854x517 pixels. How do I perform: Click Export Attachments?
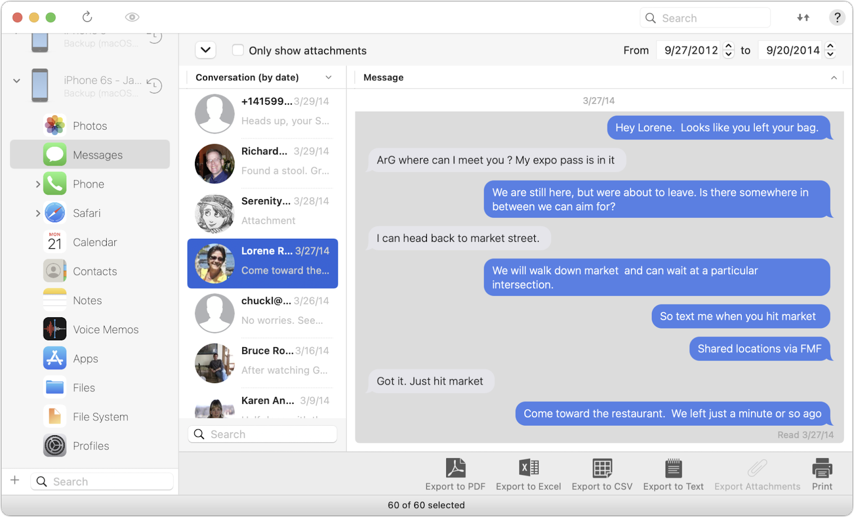click(757, 474)
